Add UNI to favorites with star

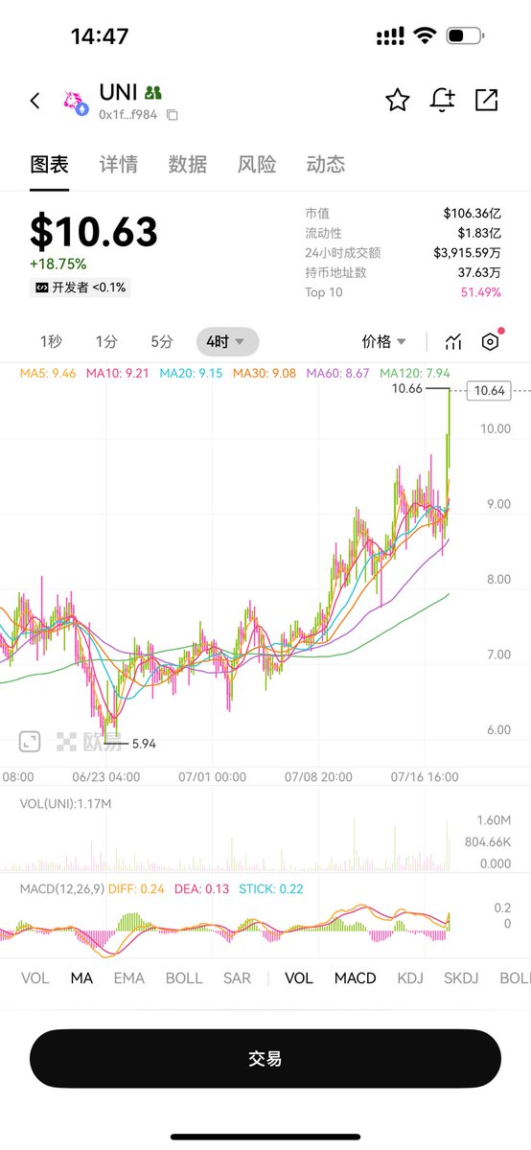tap(398, 100)
